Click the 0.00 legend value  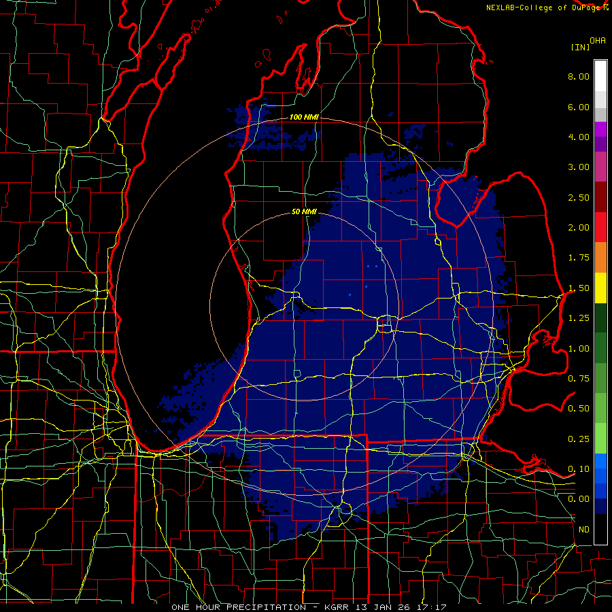[579, 499]
